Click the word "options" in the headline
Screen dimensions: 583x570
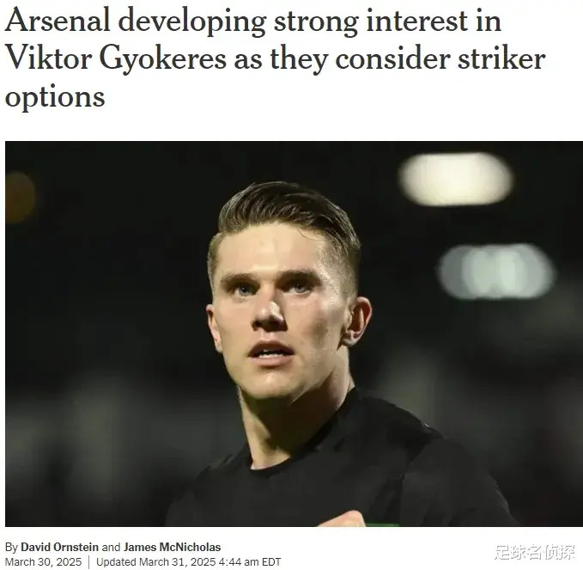pos(55,98)
